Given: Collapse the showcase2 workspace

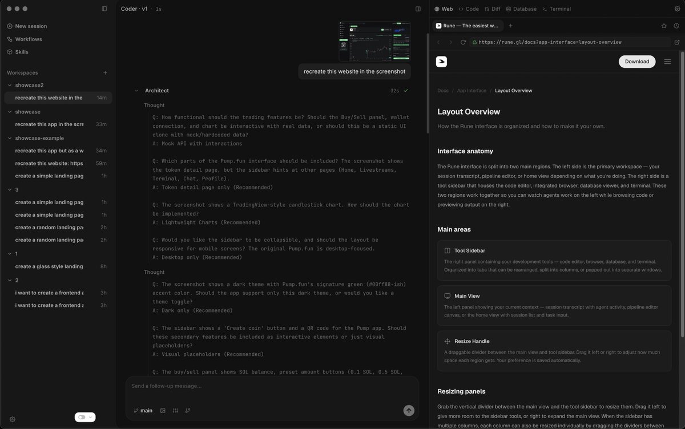Looking at the screenshot, I should pos(9,86).
